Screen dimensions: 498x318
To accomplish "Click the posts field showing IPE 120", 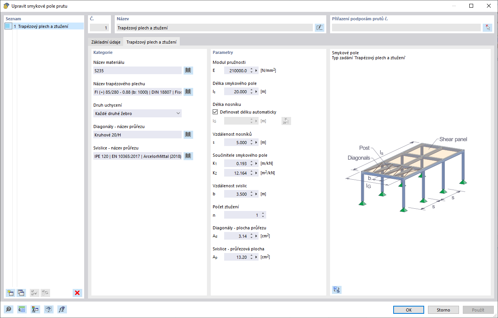I will point(137,156).
